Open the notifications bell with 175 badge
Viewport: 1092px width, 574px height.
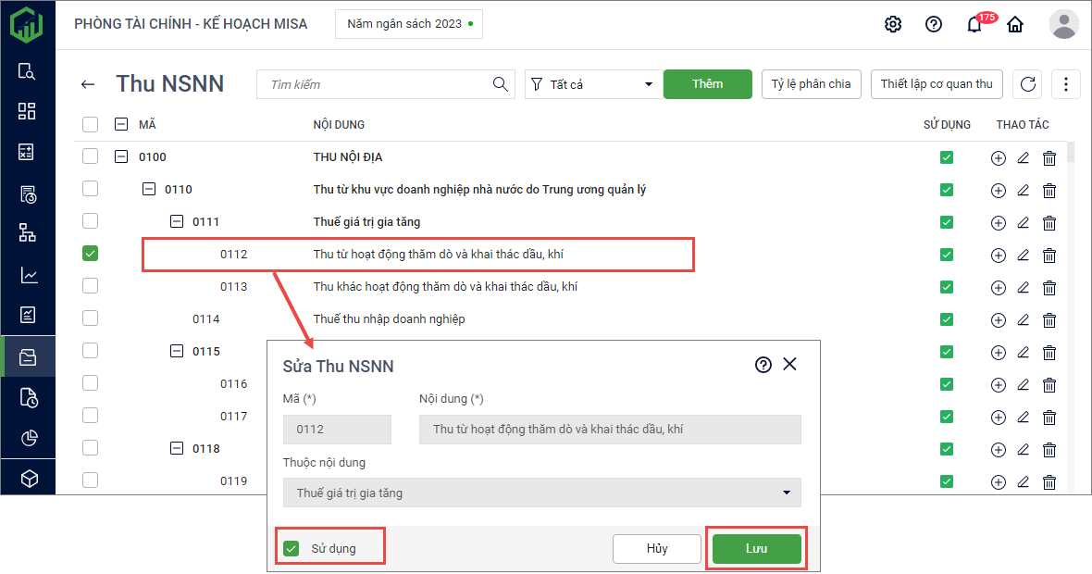(x=974, y=25)
